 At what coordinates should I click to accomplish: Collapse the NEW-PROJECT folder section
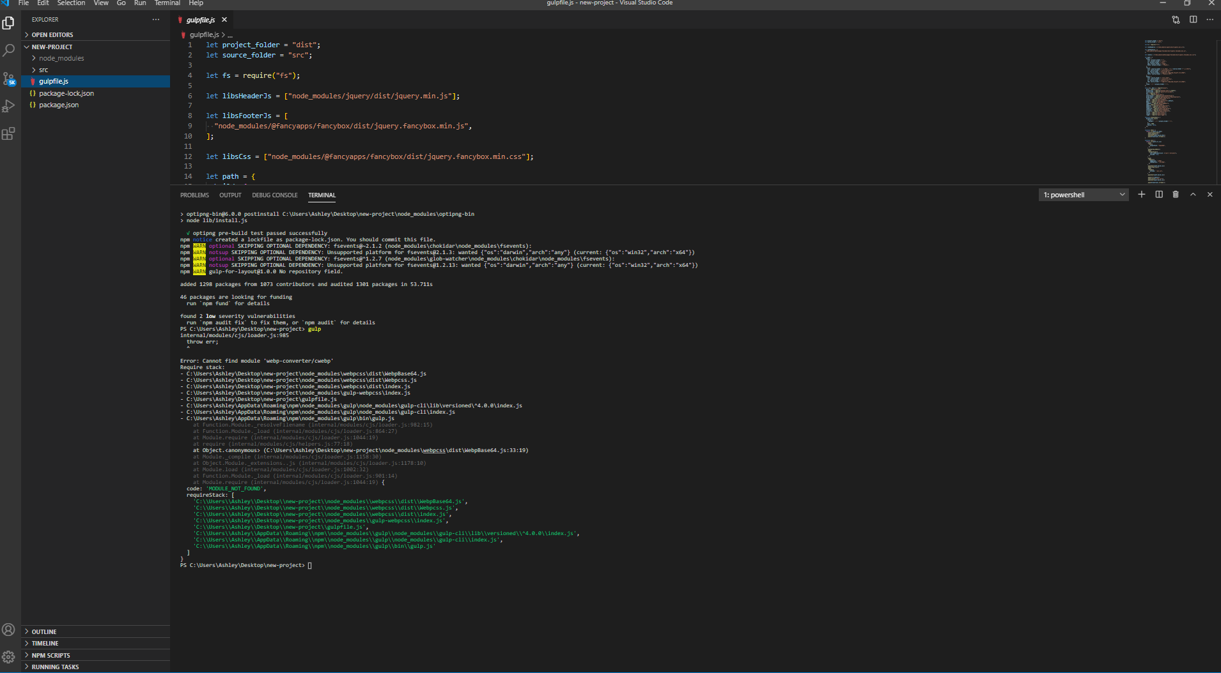pos(96,47)
